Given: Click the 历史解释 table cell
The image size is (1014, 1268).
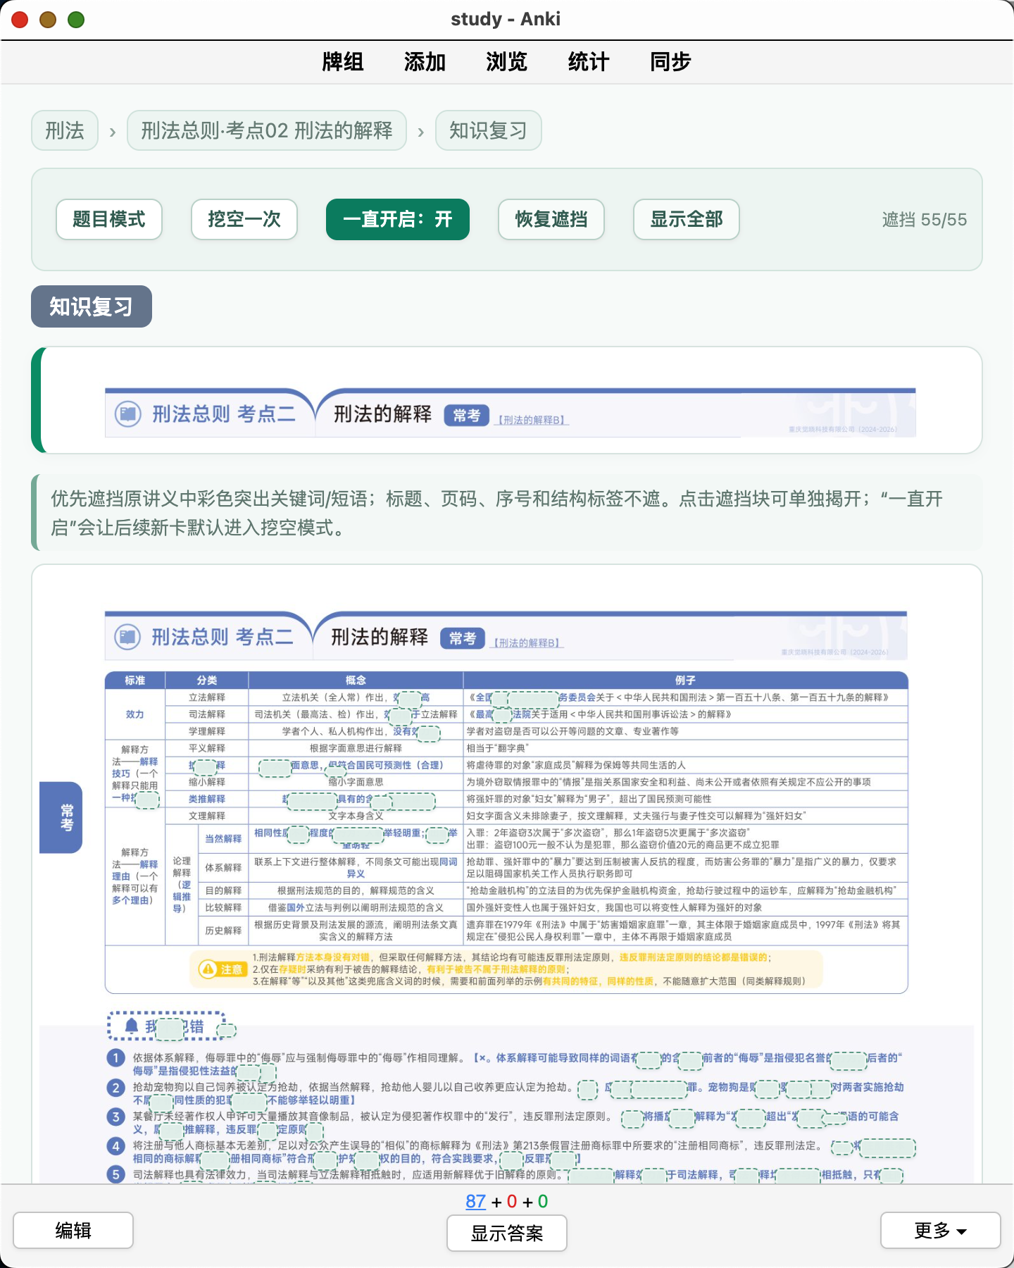Looking at the screenshot, I should pos(223,930).
